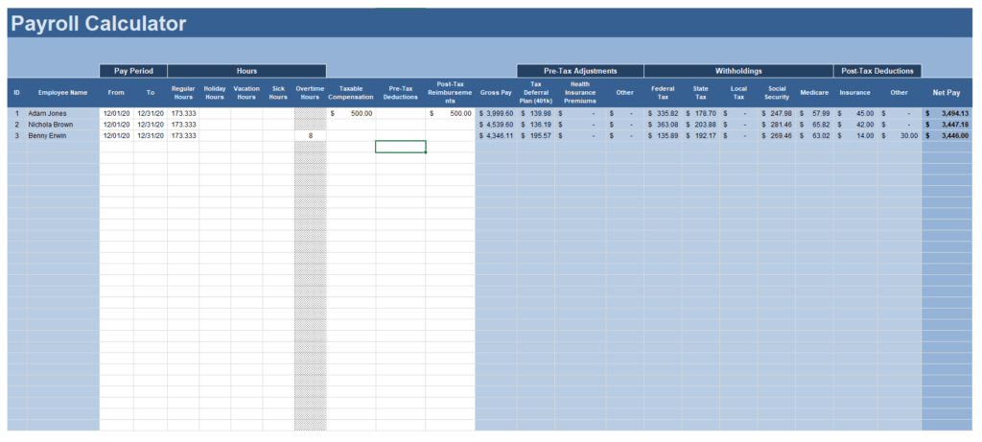Click the green-outlined active cell
The height and width of the screenshot is (442, 982).
pyautogui.click(x=400, y=147)
